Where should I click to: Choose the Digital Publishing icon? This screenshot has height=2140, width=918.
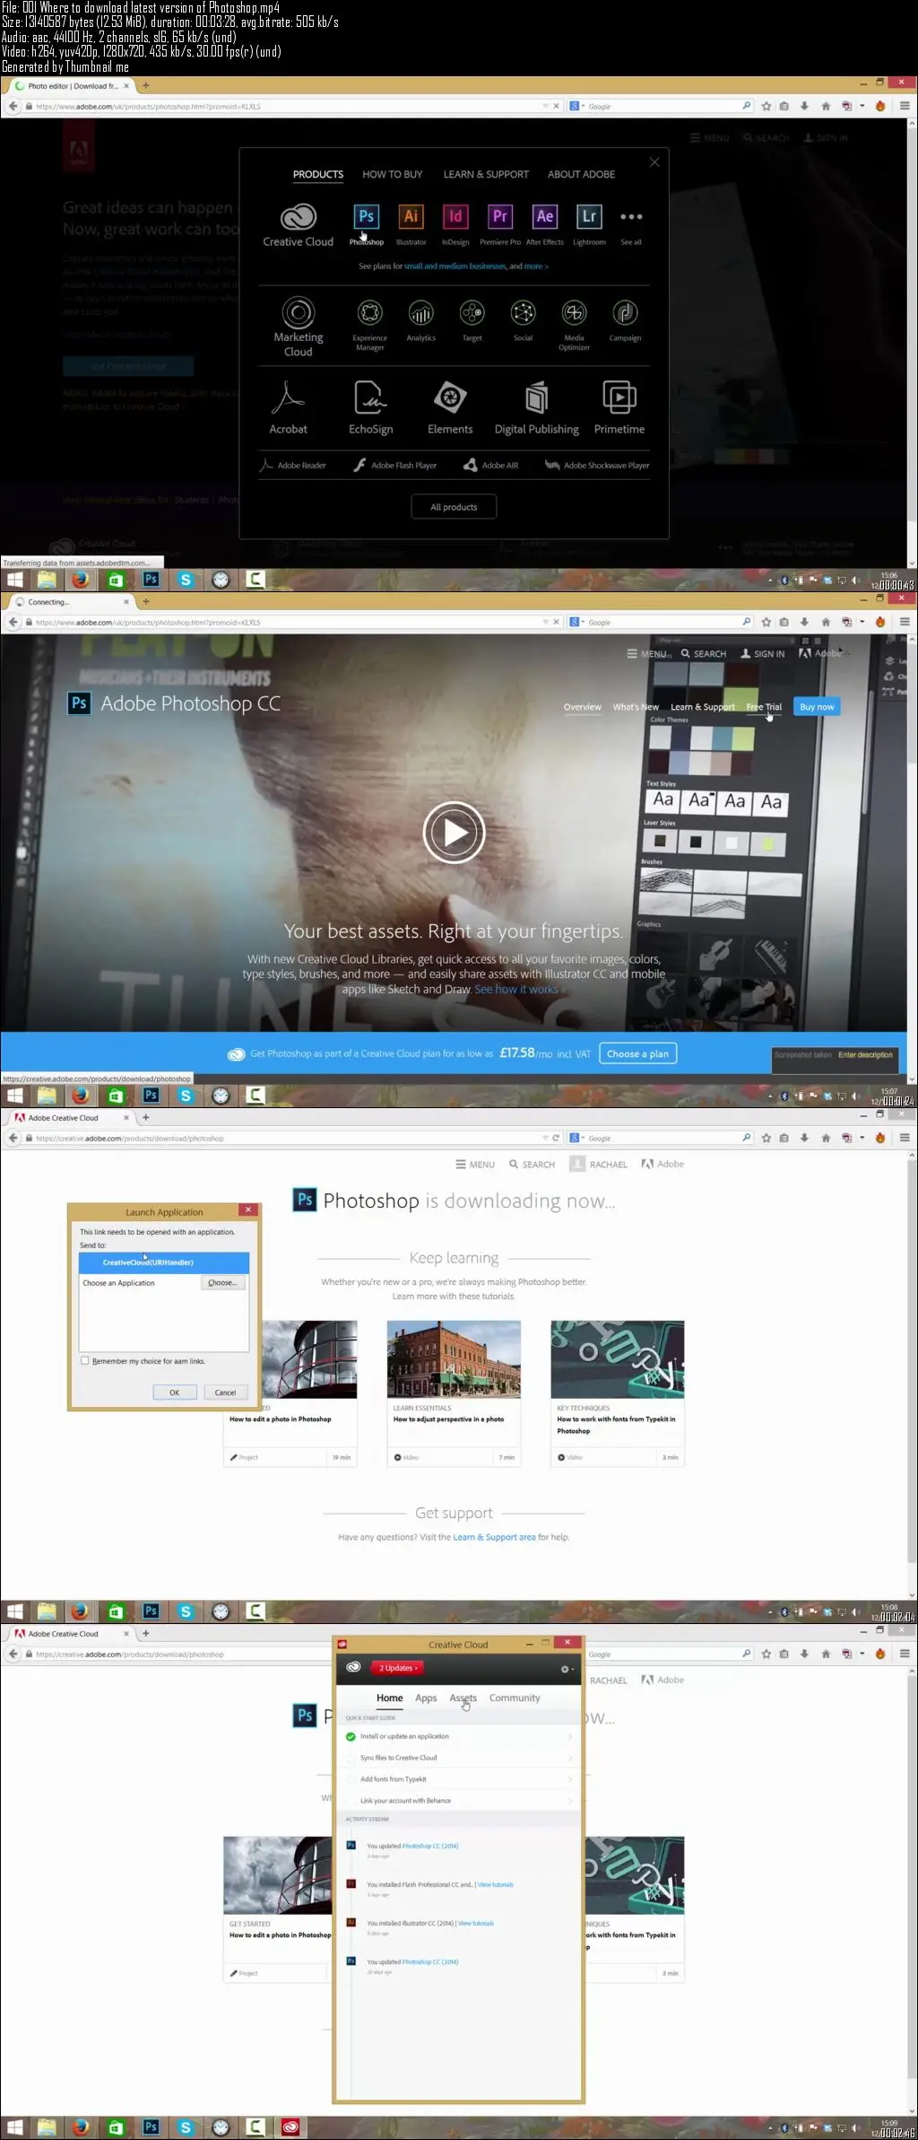[x=537, y=397]
